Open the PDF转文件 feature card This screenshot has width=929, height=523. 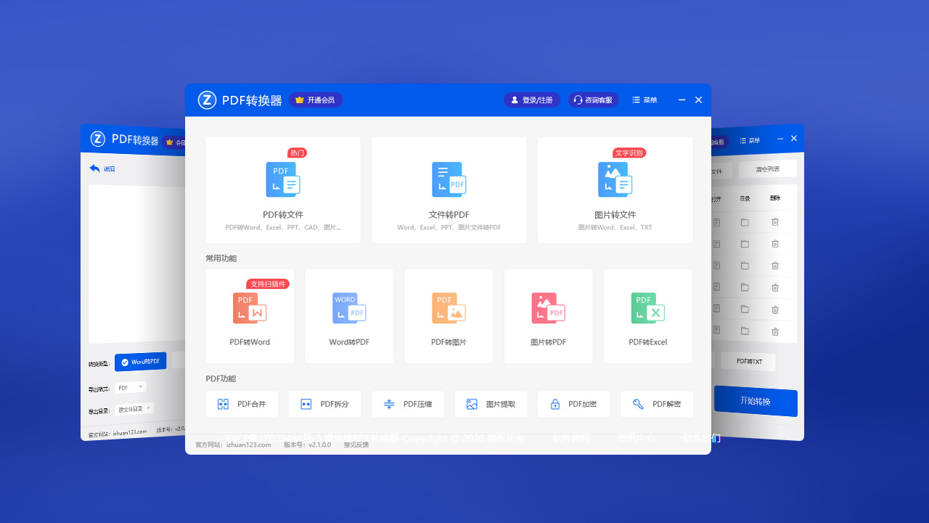pyautogui.click(x=283, y=189)
